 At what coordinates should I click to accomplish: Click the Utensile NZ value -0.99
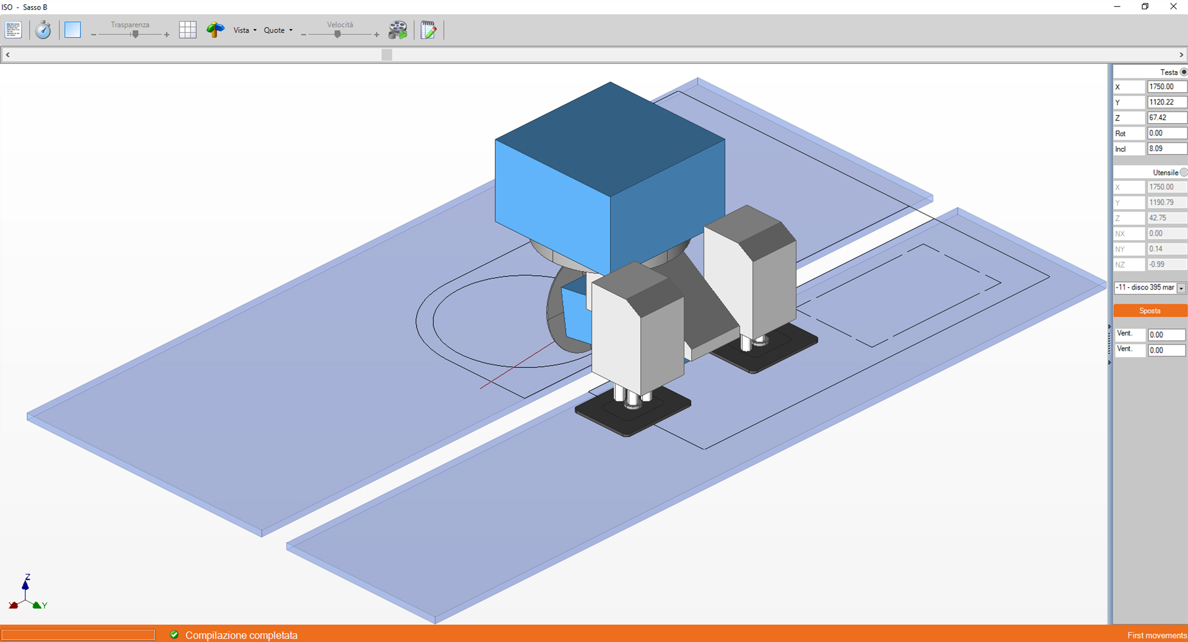tap(1167, 264)
